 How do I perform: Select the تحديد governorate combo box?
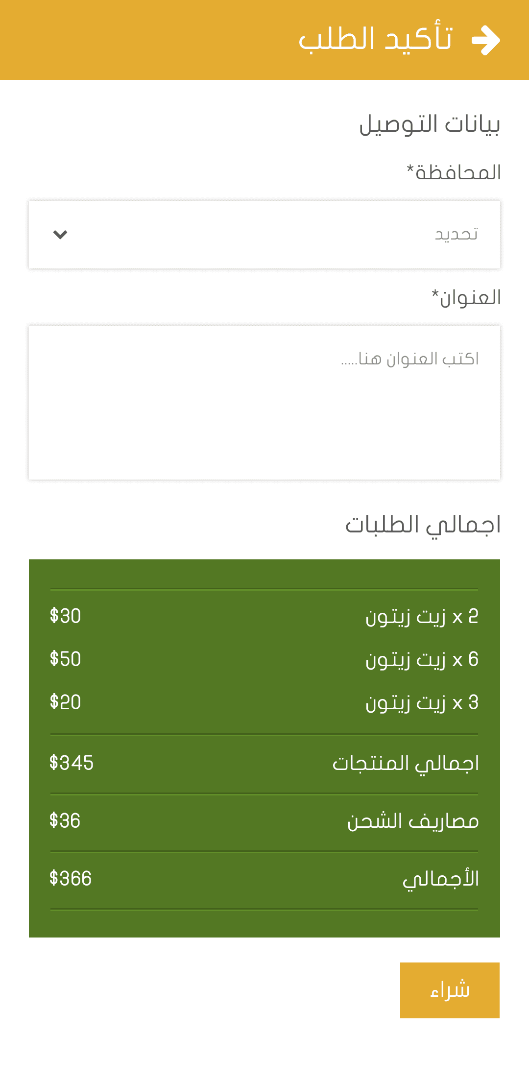click(264, 235)
